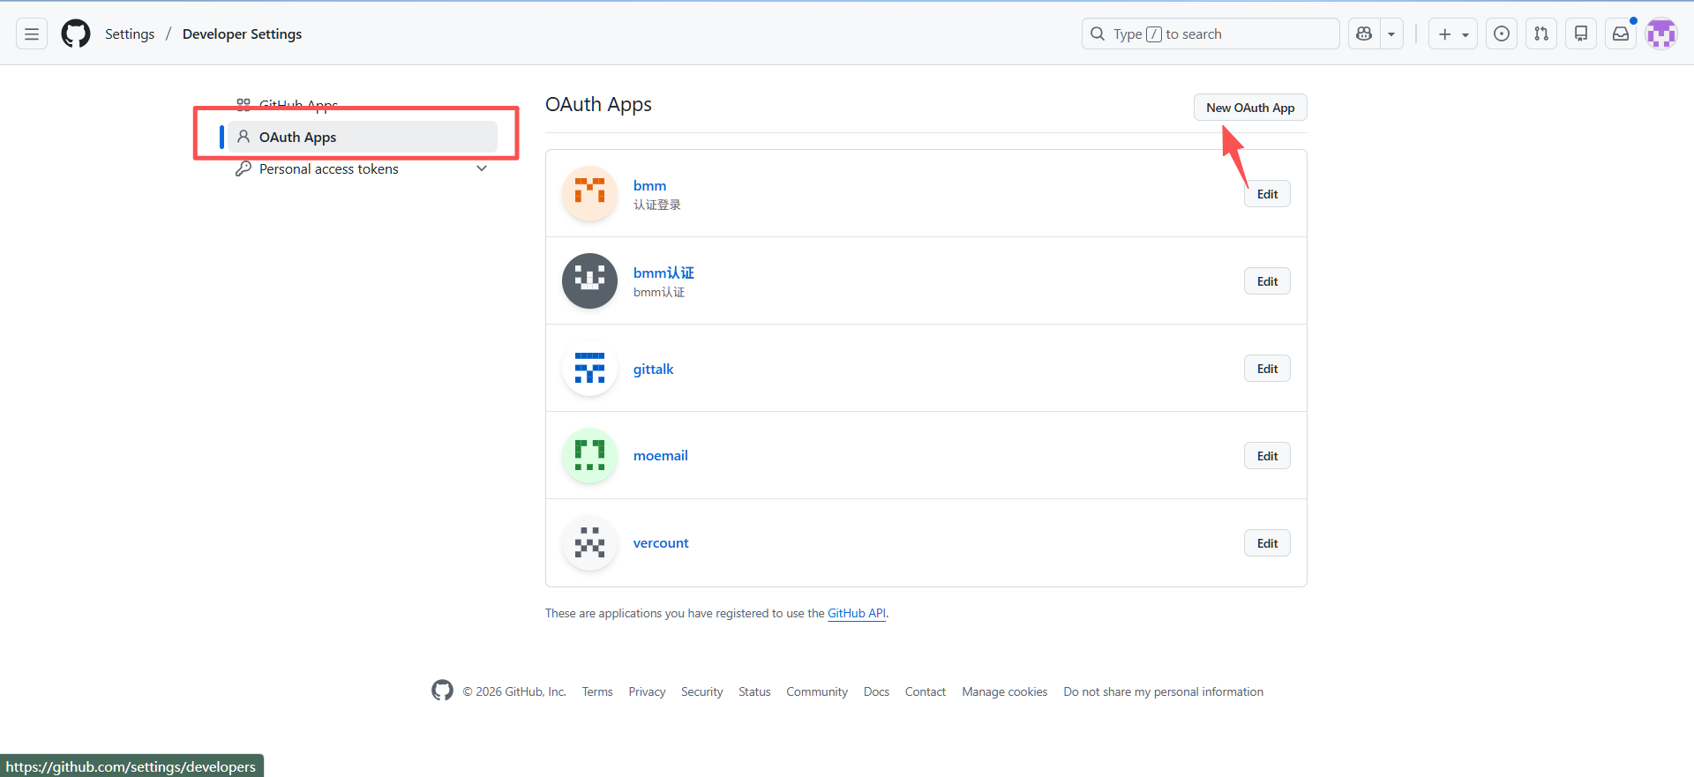1694x777 pixels.
Task: Expand the Copilot dropdown arrow
Action: (1391, 34)
